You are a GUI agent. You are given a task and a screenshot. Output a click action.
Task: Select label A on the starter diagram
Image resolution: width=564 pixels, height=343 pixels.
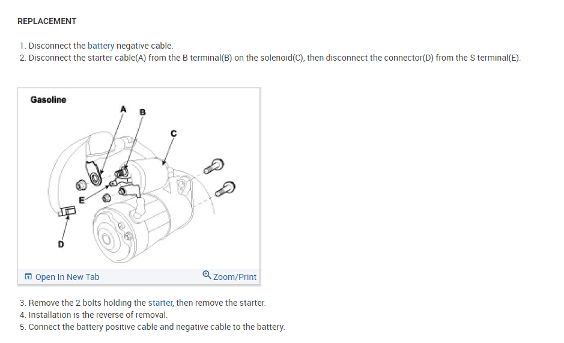[123, 109]
